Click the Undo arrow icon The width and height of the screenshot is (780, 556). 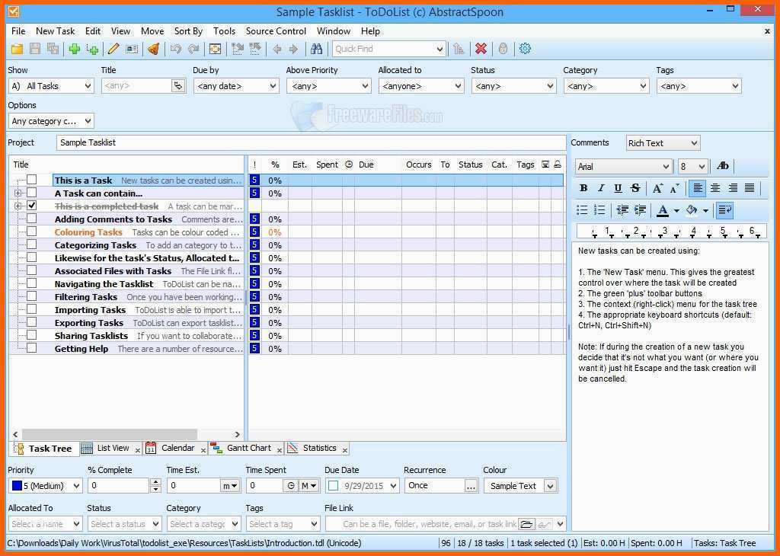point(176,49)
